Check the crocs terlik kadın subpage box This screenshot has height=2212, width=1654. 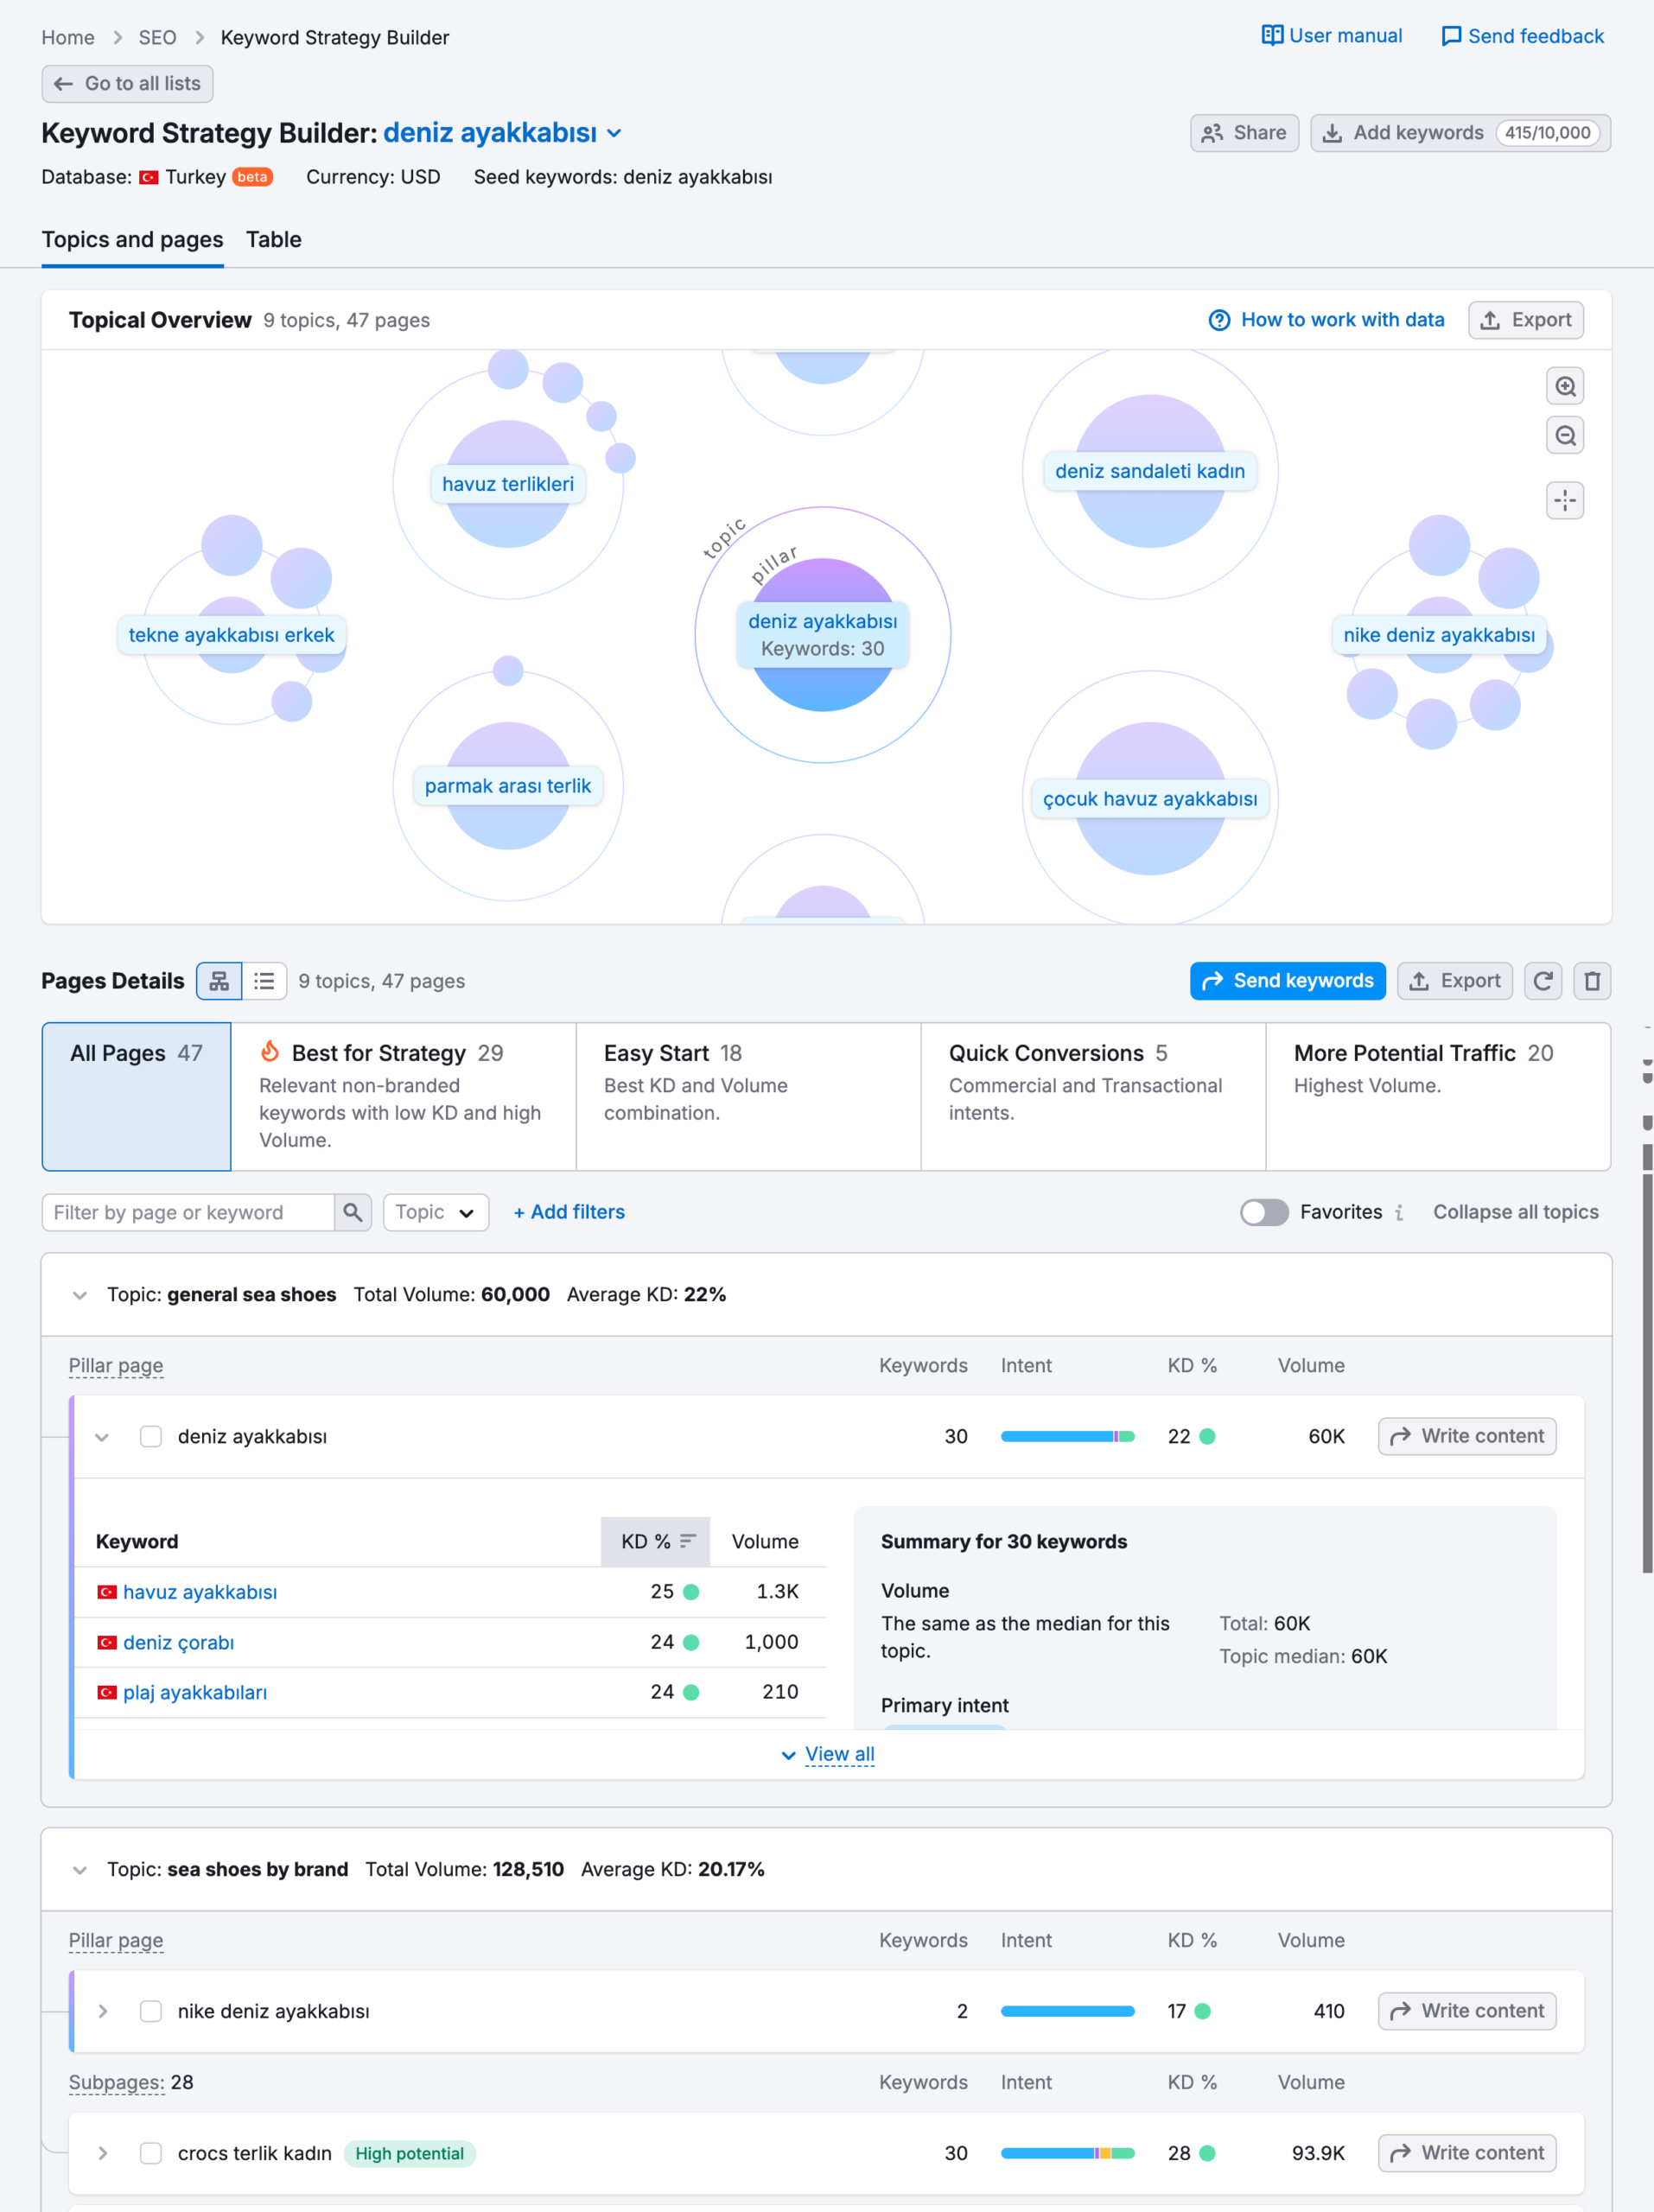pyautogui.click(x=151, y=2153)
